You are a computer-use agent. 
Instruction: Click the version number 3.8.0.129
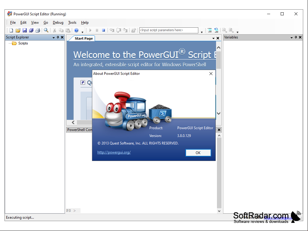coord(184,135)
